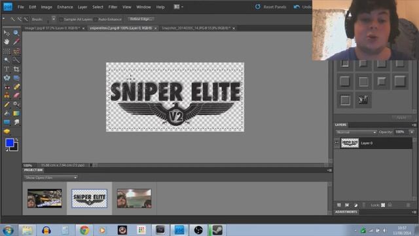Toggle the Auto-Enhance checkbox
The width and height of the screenshot is (419, 236).
pos(96,19)
